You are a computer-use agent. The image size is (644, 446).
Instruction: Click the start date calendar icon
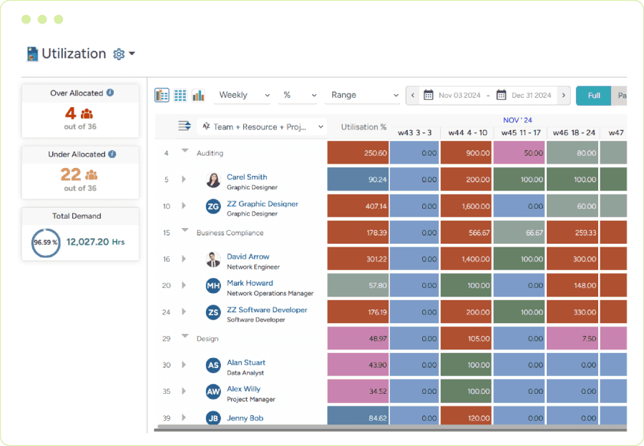pos(428,94)
